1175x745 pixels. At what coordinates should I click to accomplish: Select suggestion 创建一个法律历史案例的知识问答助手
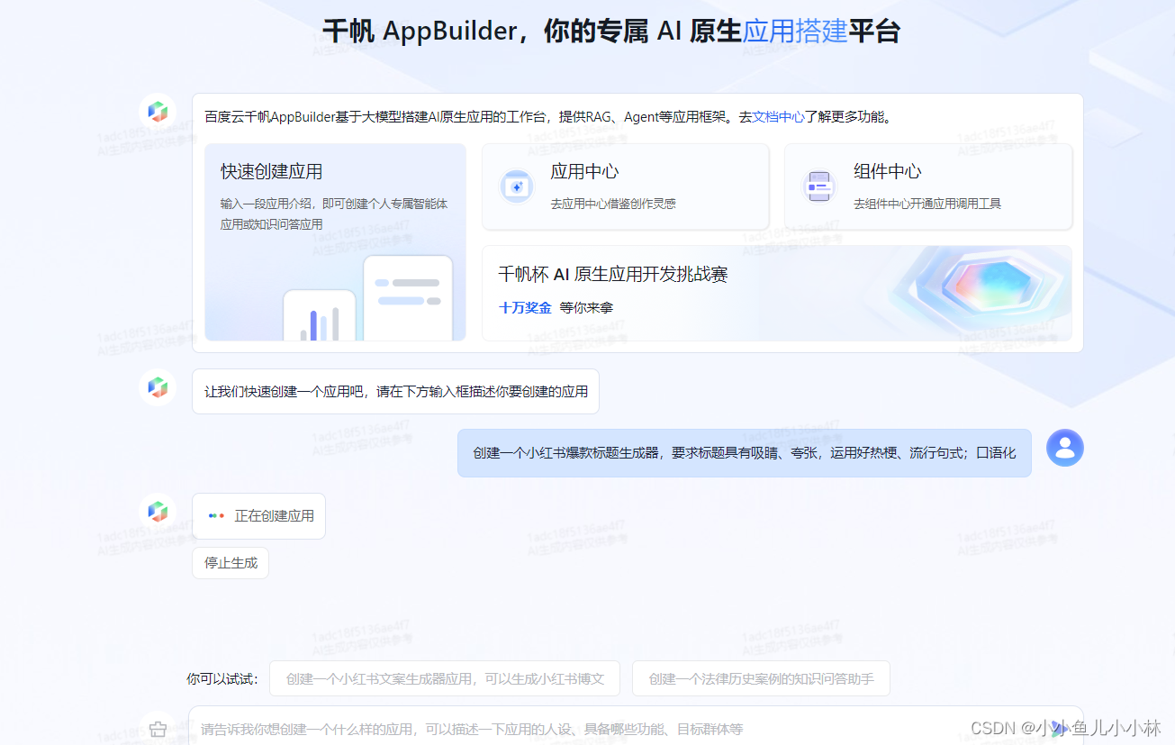click(x=761, y=678)
